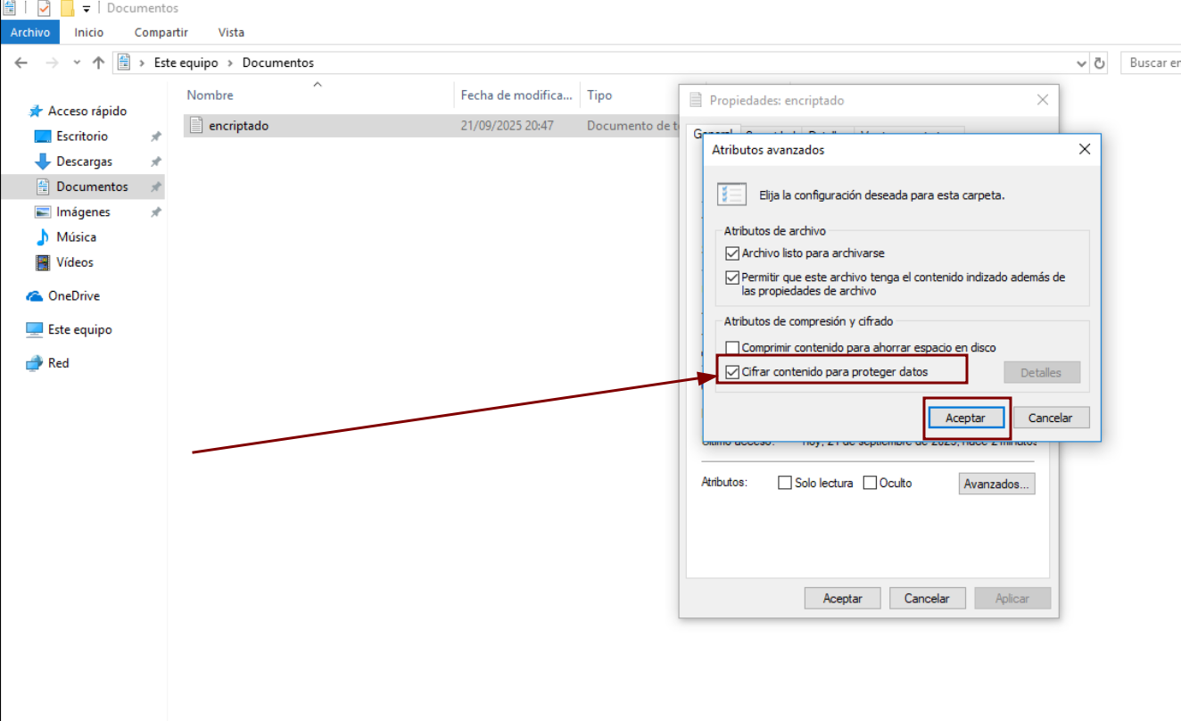The width and height of the screenshot is (1181, 721).
Task: Go up one folder level arrow
Action: (99, 63)
